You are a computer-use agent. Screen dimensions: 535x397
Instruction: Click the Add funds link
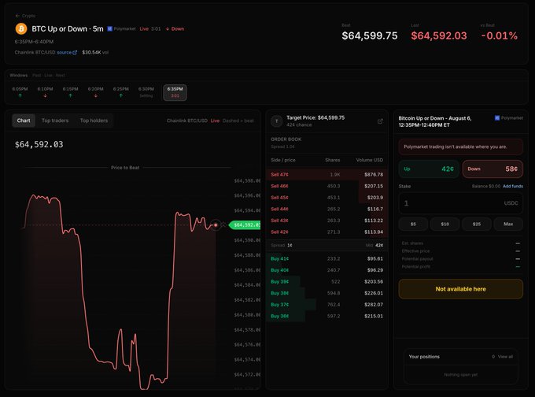[513, 186]
